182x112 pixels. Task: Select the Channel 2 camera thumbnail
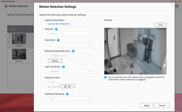19,54
